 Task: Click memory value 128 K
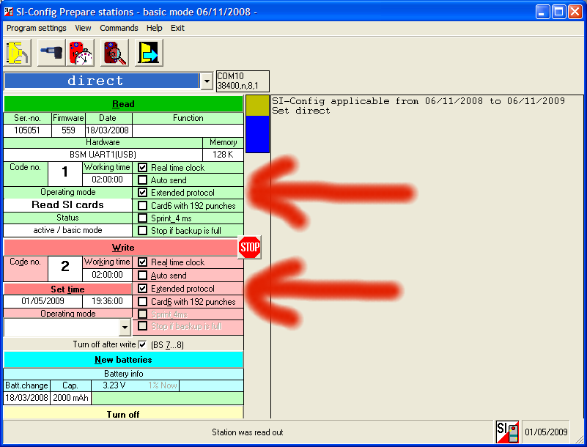(223, 154)
